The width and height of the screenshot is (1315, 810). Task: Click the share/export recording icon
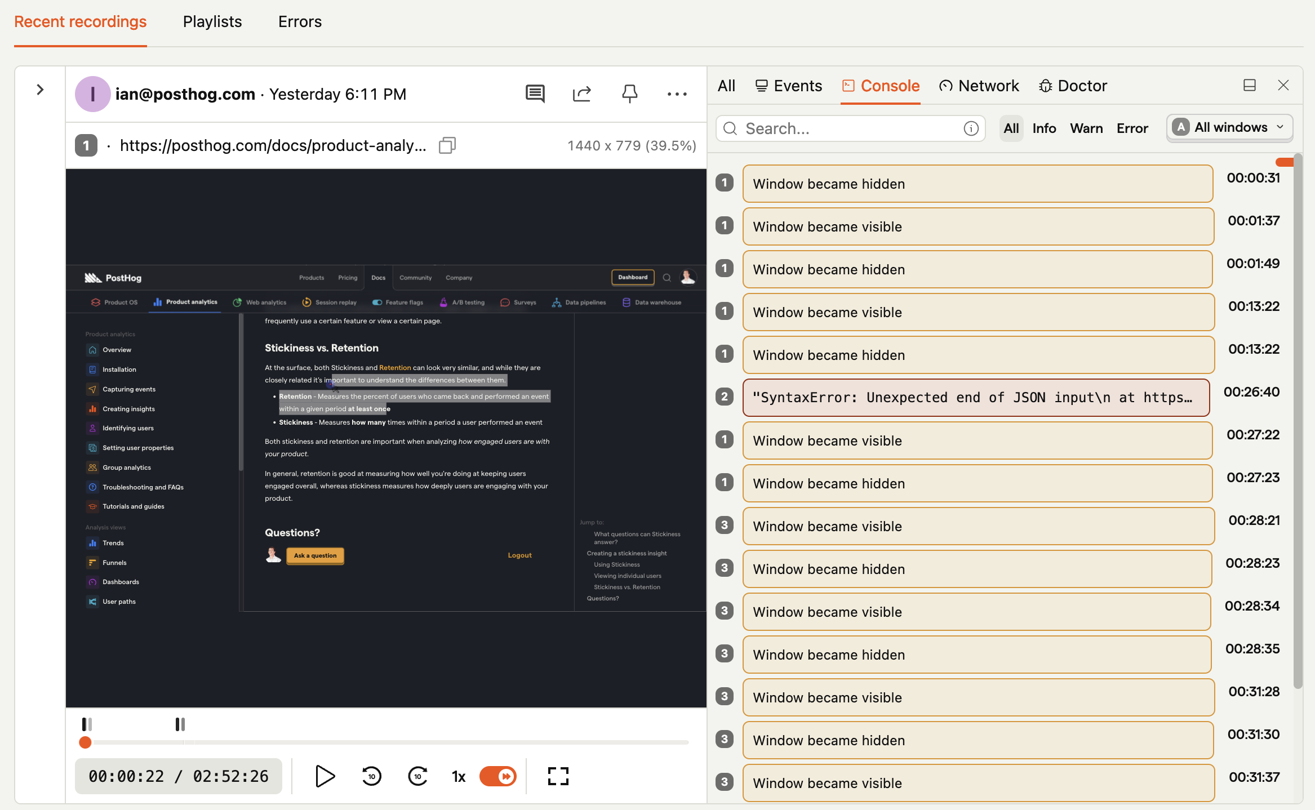(583, 94)
